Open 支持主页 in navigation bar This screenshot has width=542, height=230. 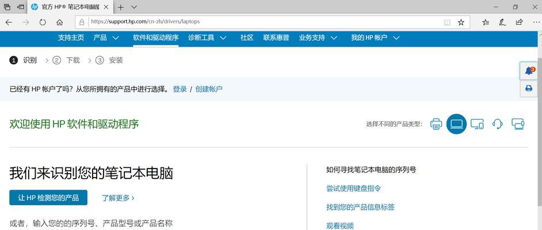(71, 37)
